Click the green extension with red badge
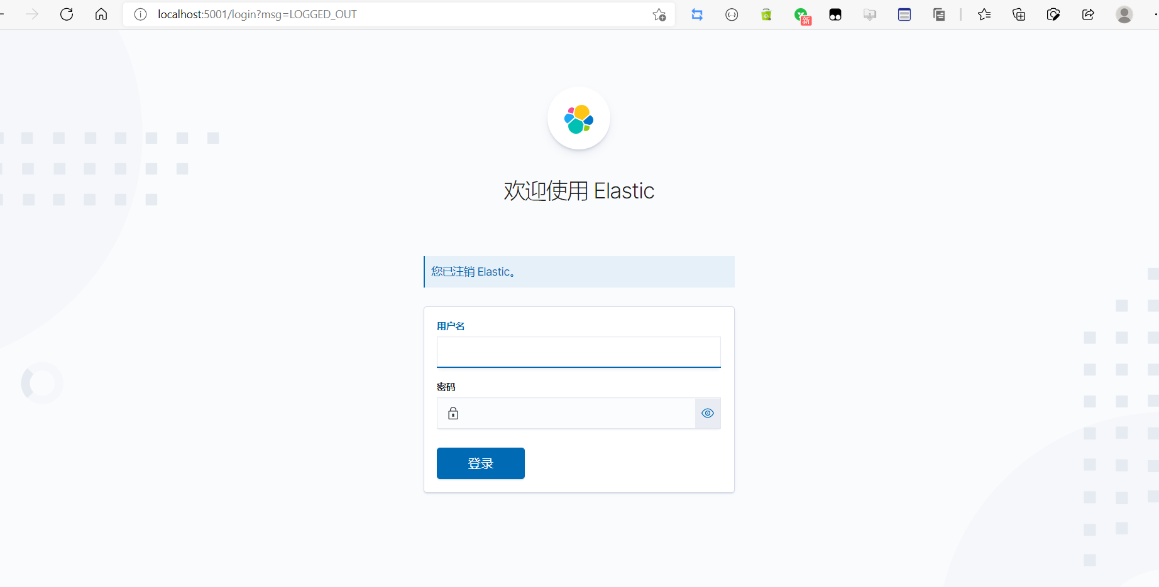 (801, 15)
